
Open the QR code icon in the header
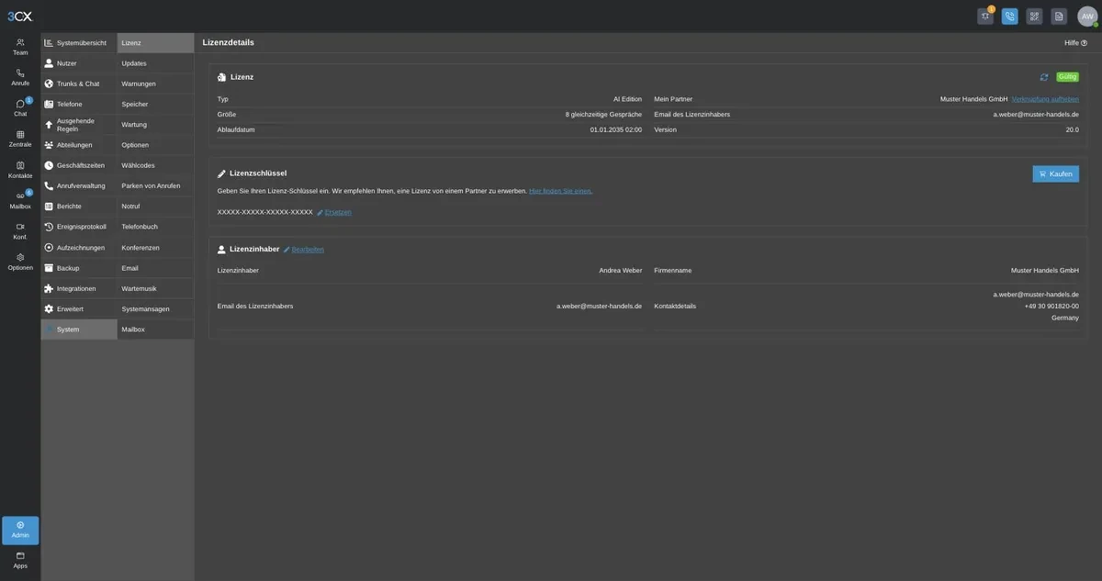click(1034, 16)
